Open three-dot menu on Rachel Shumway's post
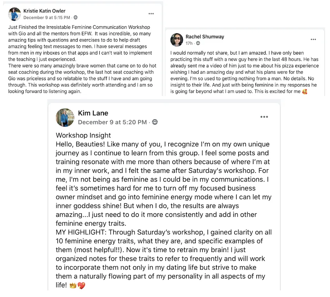 313,39
